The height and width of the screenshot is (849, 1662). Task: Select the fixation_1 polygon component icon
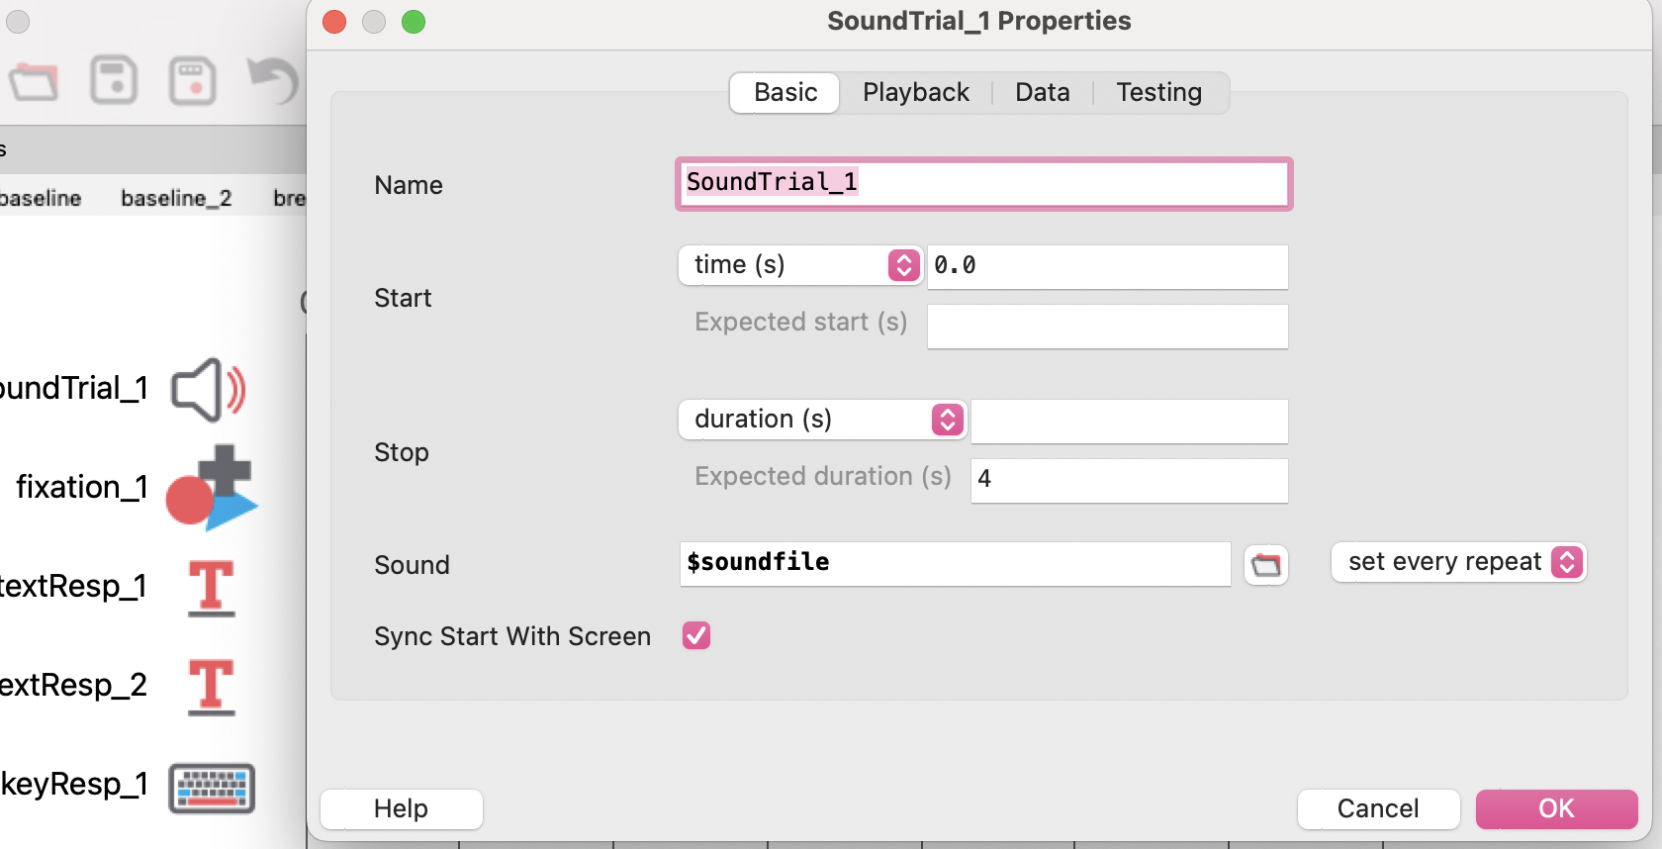click(x=211, y=488)
